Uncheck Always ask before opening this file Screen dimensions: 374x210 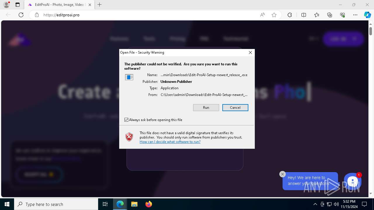tap(127, 120)
